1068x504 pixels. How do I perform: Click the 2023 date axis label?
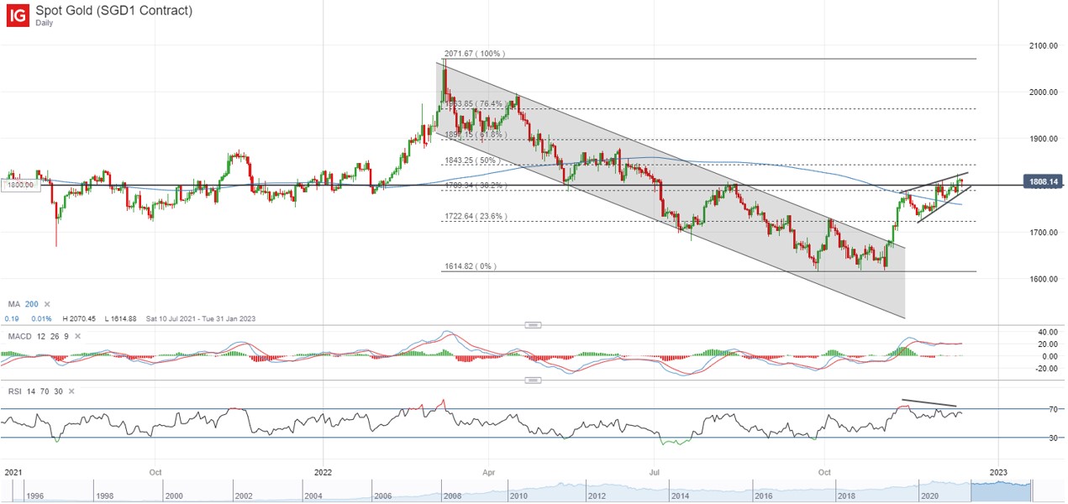pos(998,472)
